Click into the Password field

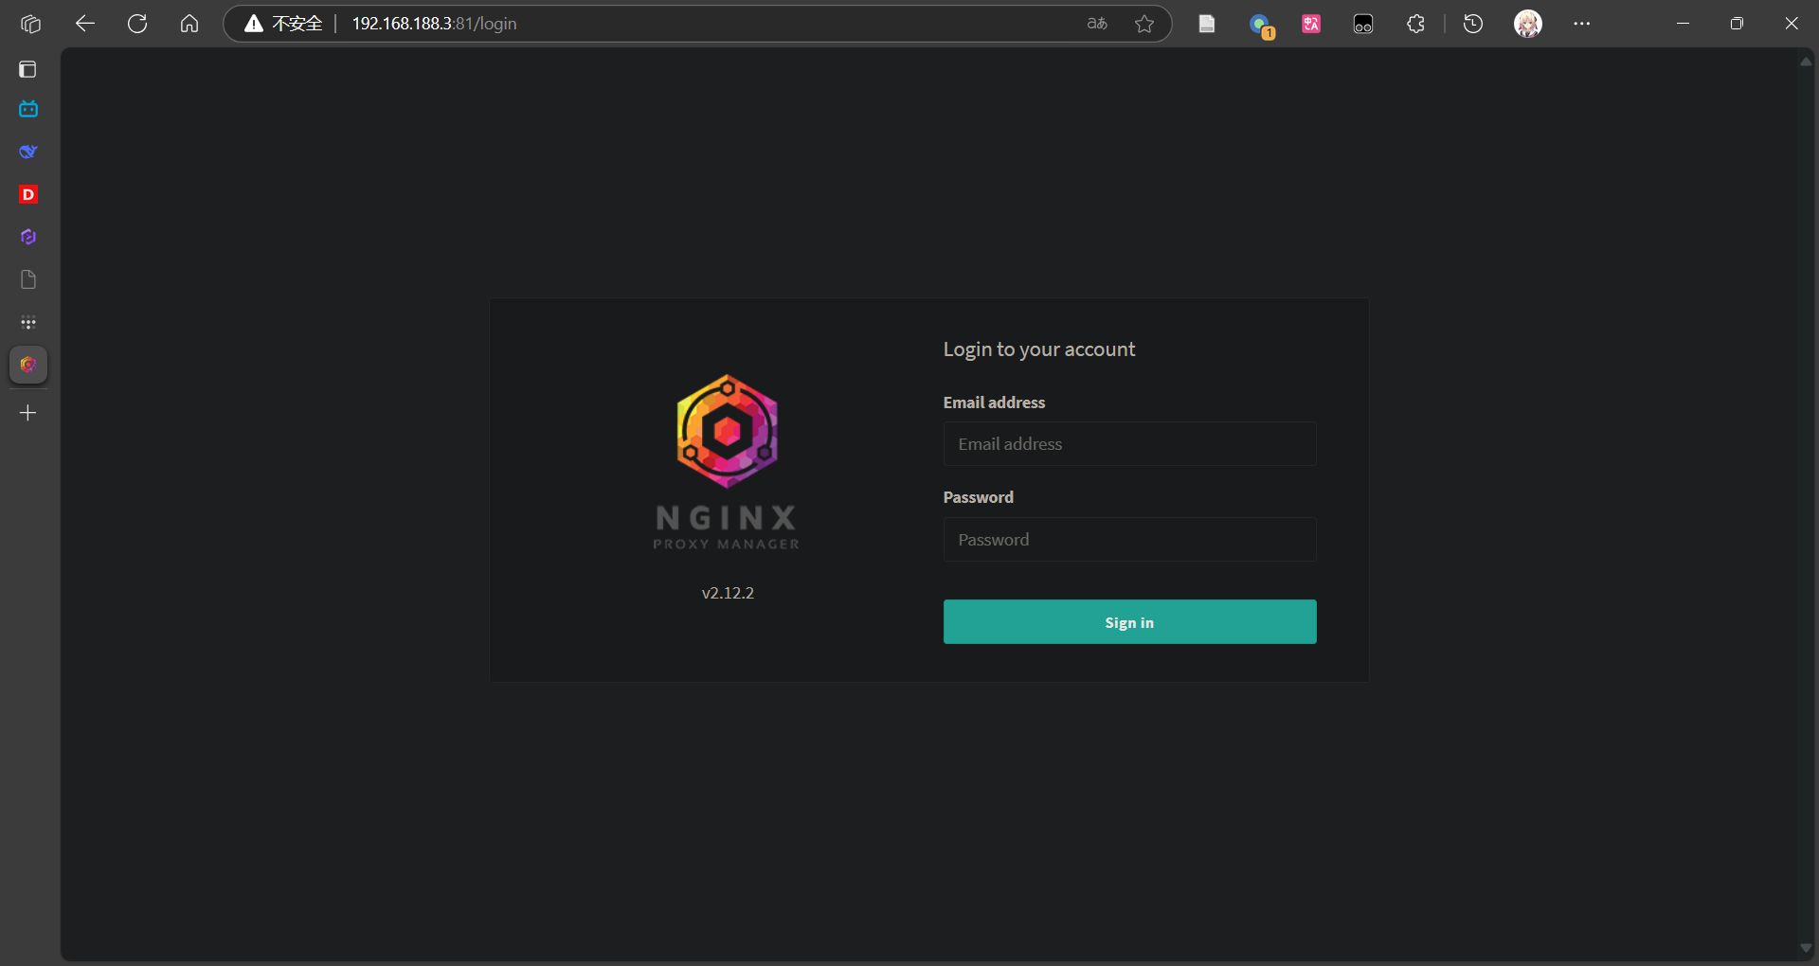(x=1129, y=540)
